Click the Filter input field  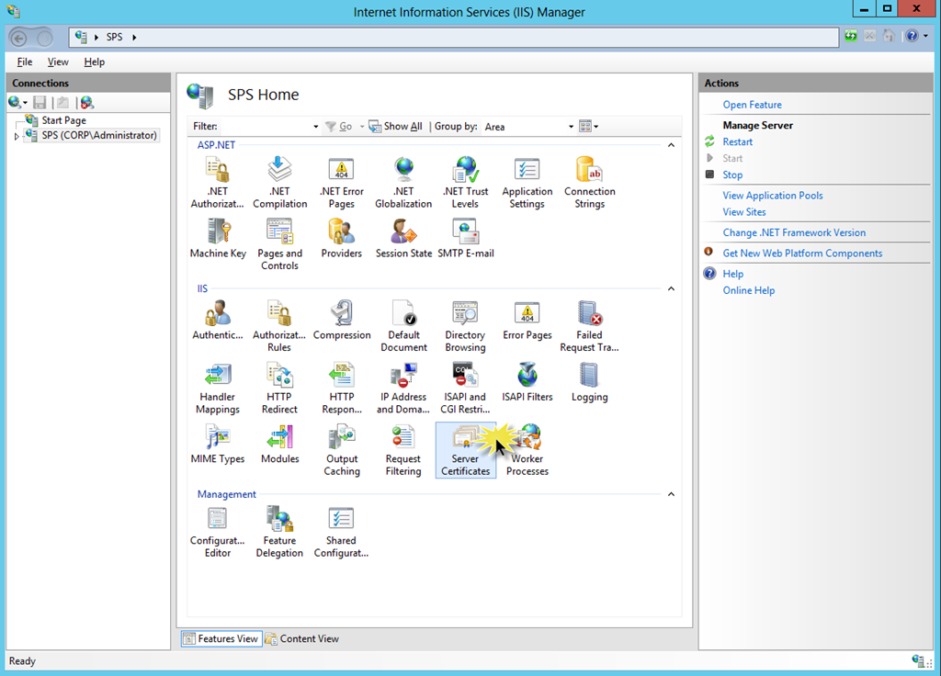pyautogui.click(x=266, y=127)
